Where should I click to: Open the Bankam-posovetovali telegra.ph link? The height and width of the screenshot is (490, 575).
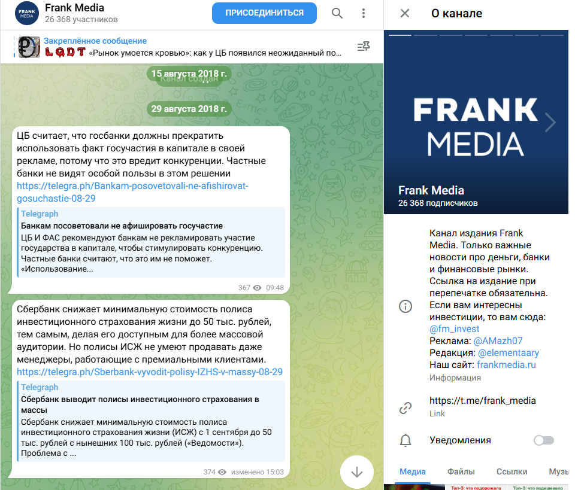[x=132, y=192]
